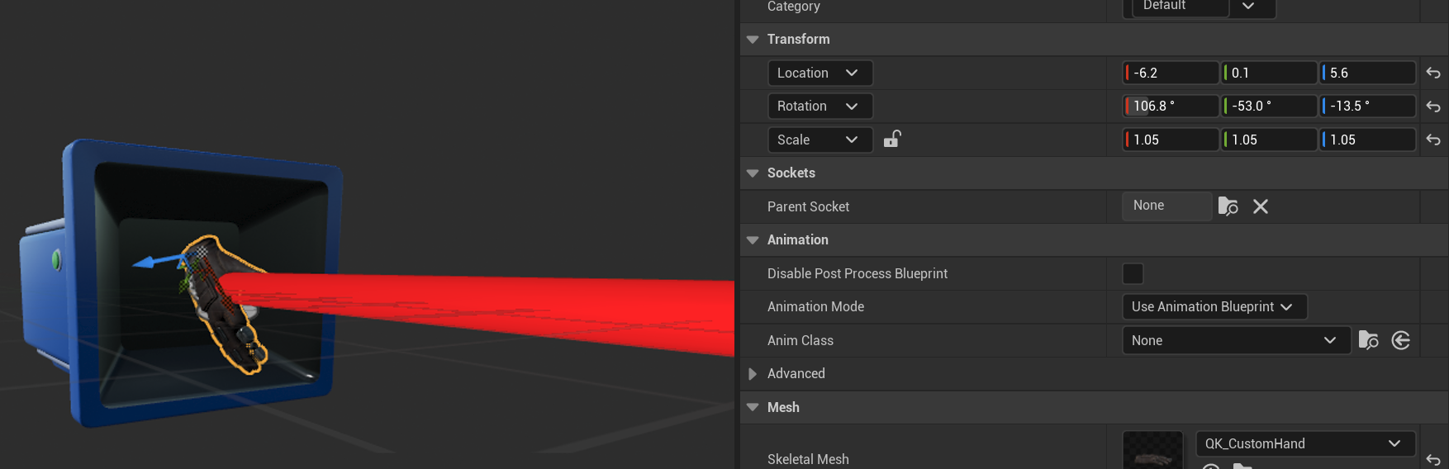Collapse the Transform section
1449x469 pixels.
pyautogui.click(x=753, y=40)
